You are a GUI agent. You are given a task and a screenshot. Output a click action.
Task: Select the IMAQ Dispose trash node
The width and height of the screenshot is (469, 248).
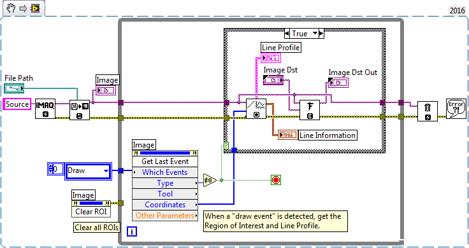(x=428, y=111)
